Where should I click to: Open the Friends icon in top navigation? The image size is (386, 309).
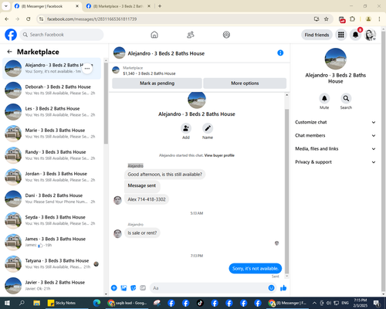click(x=191, y=35)
